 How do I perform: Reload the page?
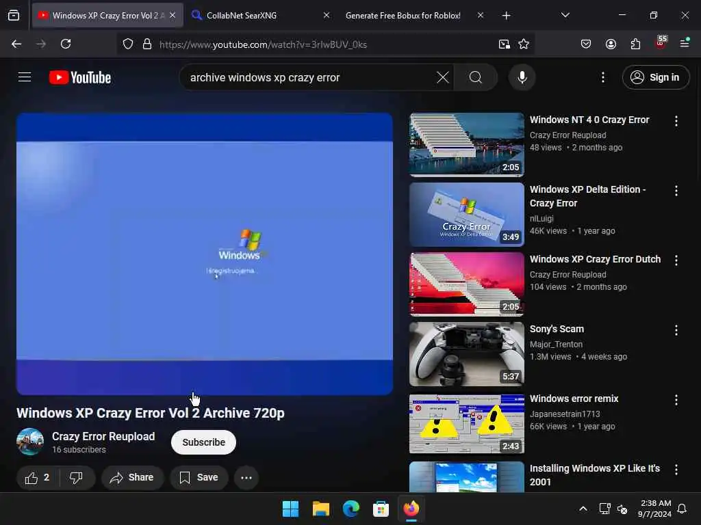click(x=66, y=44)
